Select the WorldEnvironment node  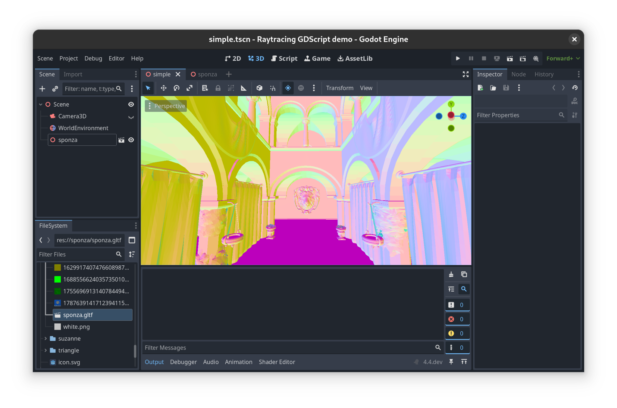[x=83, y=128]
